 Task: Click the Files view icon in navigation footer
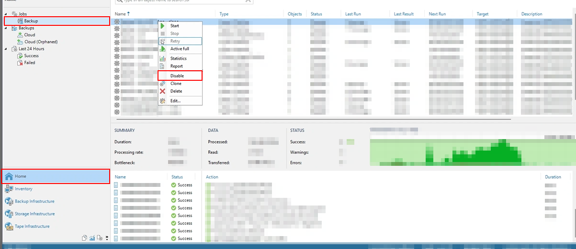click(x=84, y=238)
